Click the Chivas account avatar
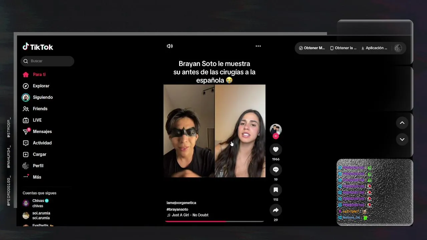 [x=26, y=203]
